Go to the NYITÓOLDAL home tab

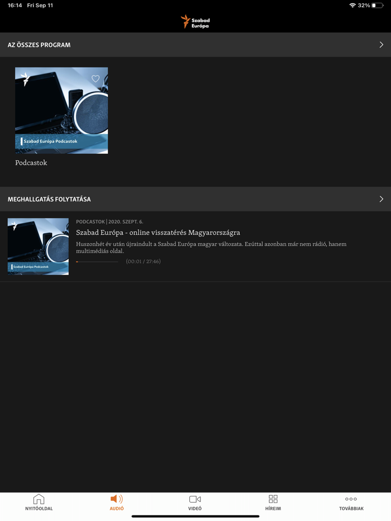pyautogui.click(x=39, y=503)
